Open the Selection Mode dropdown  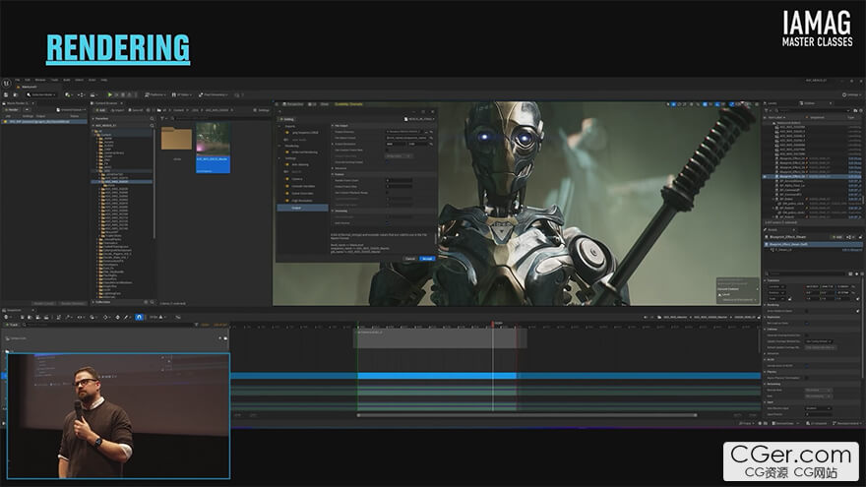41,95
